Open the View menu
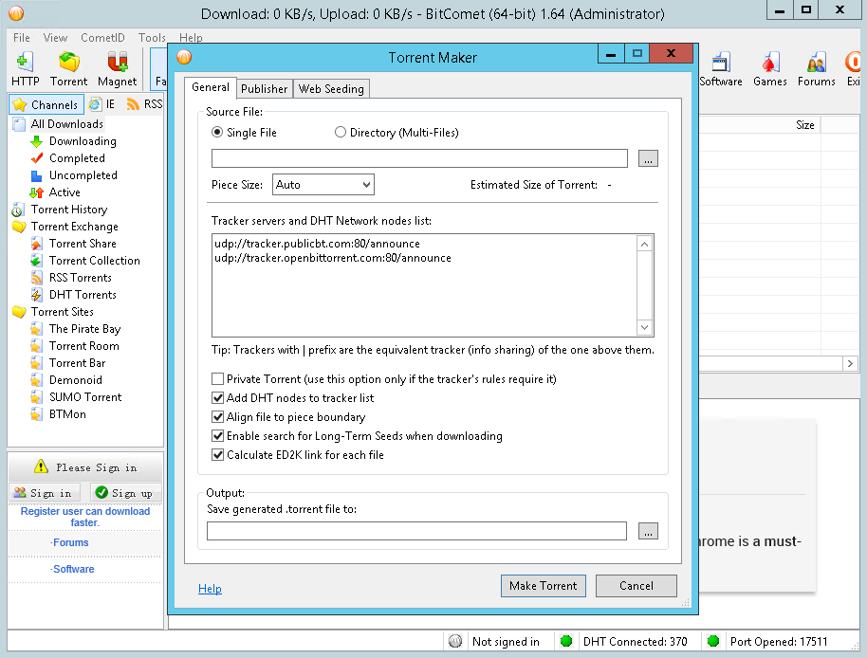 click(x=55, y=38)
